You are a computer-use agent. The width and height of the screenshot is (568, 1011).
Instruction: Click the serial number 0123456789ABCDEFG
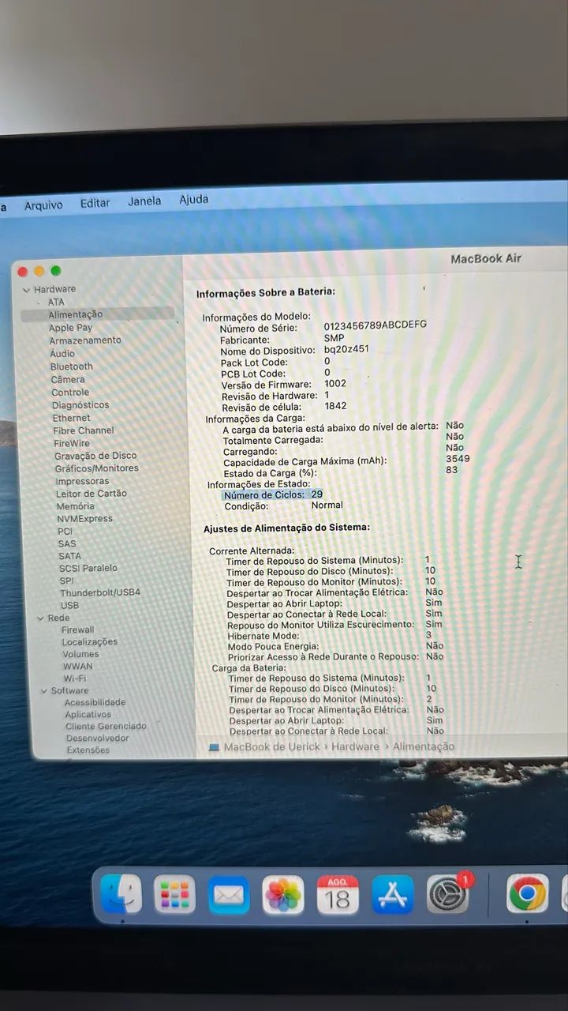pyautogui.click(x=376, y=325)
